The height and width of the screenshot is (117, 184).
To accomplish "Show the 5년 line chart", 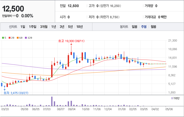I will click(70, 27).
